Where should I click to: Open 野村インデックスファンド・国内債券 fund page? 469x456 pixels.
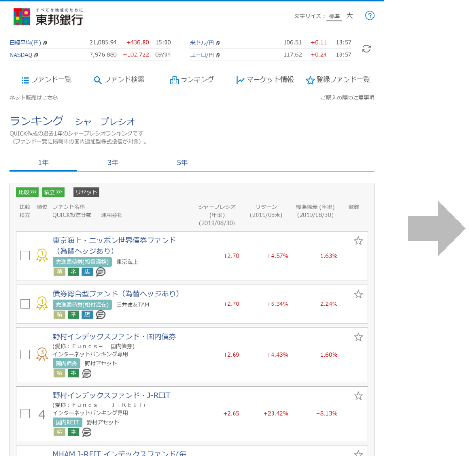(x=114, y=337)
